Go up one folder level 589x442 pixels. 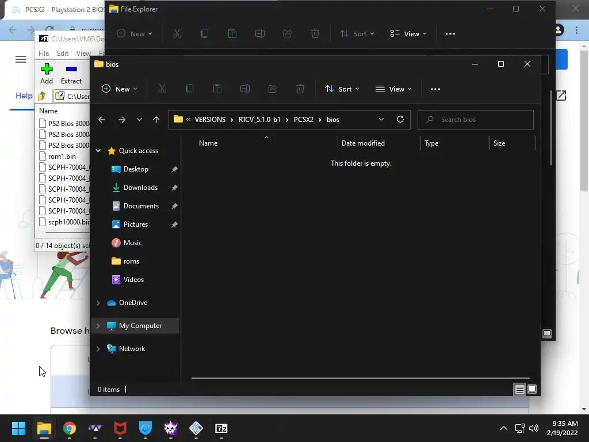[x=156, y=120]
